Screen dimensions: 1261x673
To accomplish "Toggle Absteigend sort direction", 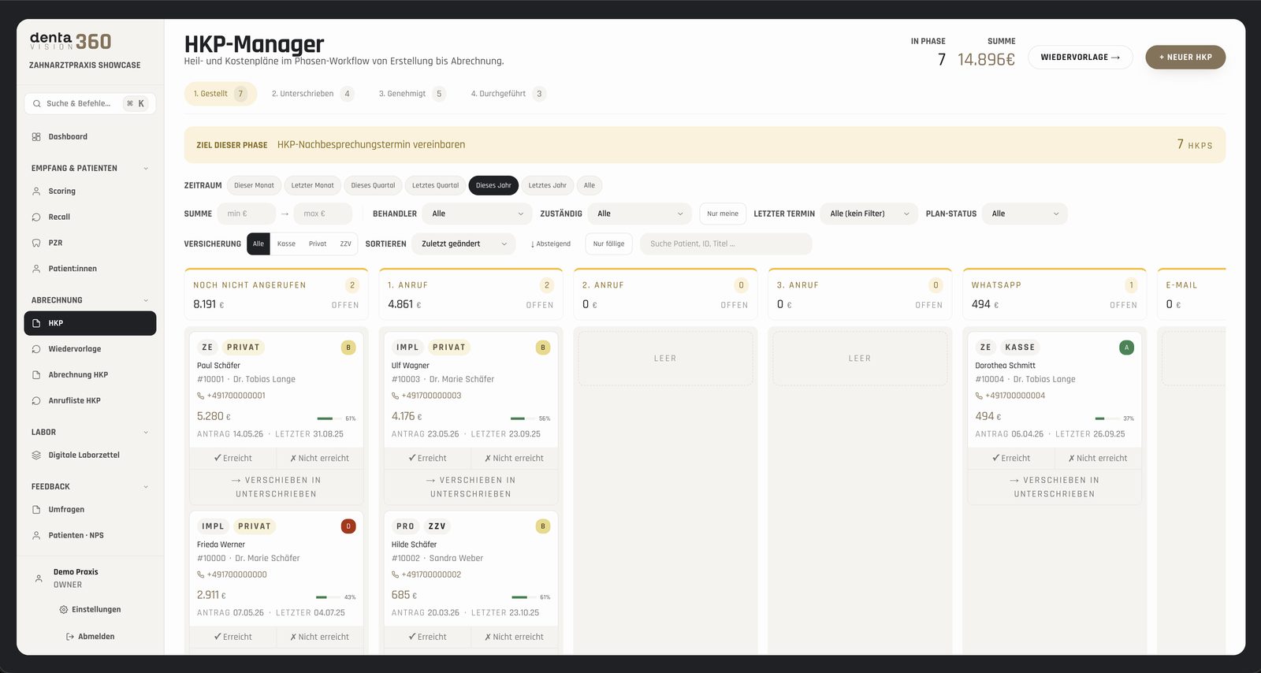I will 551,244.
